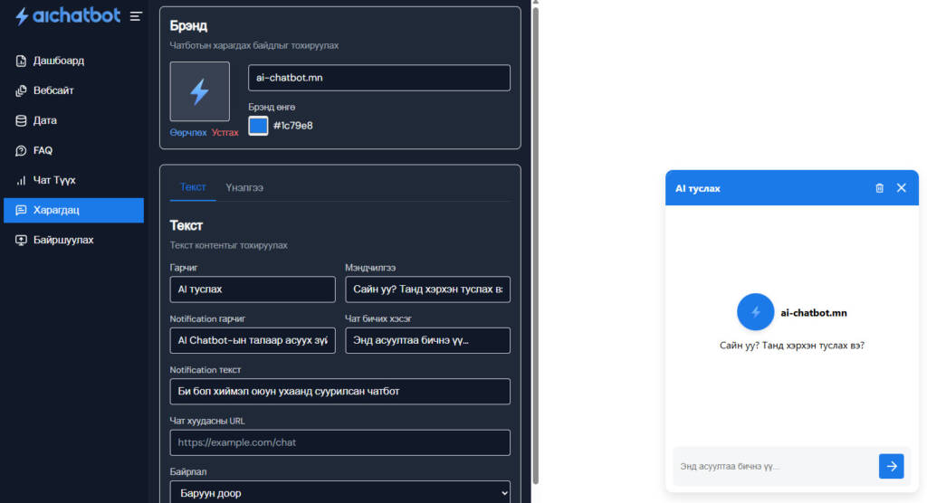
Task: Select the Текст tab
Action: pyautogui.click(x=193, y=187)
